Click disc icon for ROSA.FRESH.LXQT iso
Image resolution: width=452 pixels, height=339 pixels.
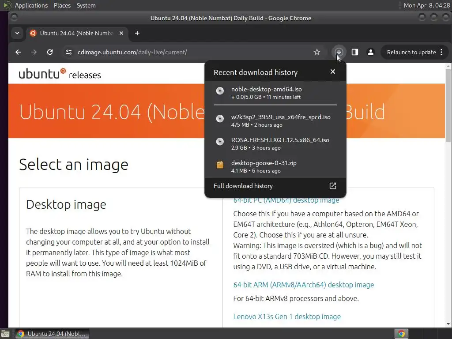(x=220, y=142)
